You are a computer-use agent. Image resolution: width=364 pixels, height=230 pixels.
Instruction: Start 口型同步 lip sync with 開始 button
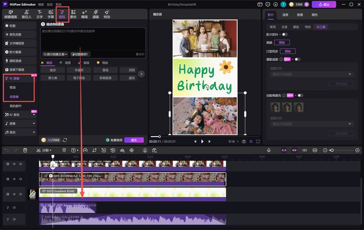[288, 51]
